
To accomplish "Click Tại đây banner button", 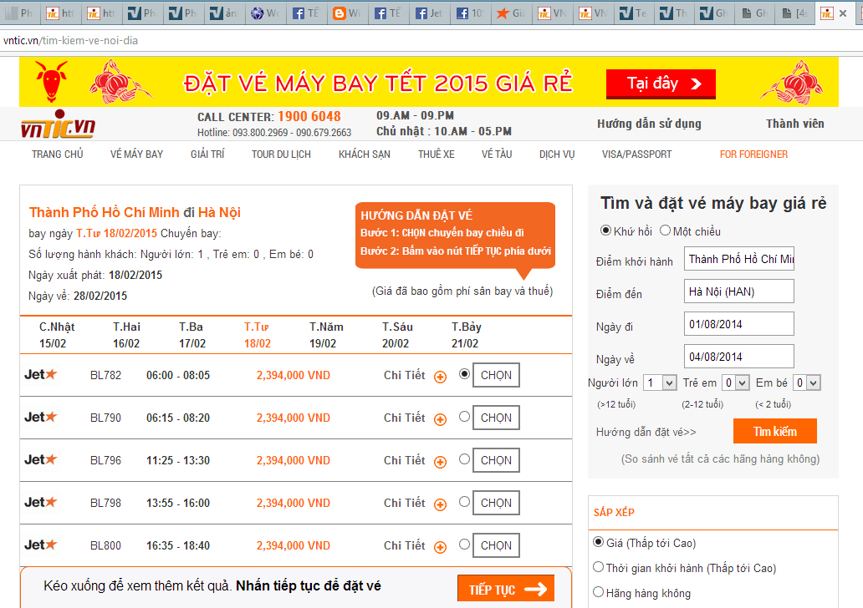I will (661, 84).
